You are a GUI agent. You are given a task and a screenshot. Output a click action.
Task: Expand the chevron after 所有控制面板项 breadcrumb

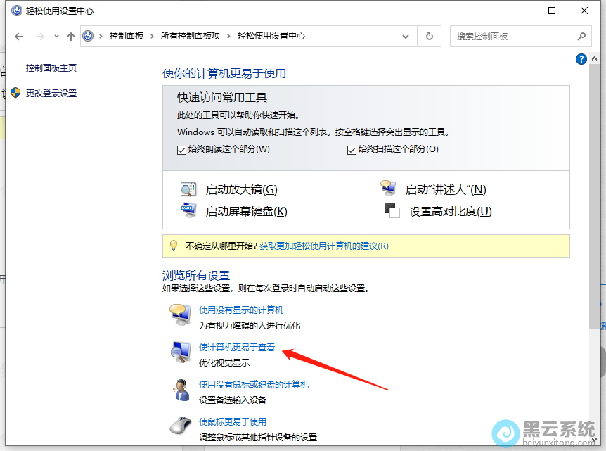228,37
